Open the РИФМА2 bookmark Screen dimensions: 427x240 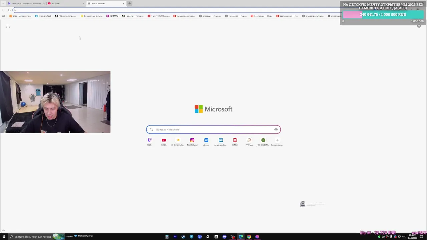[112, 16]
